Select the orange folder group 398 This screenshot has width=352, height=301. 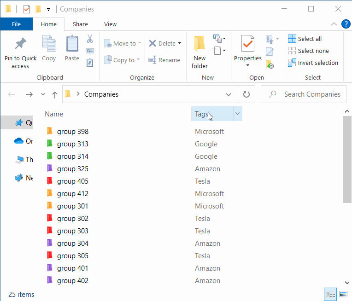pyautogui.click(x=67, y=132)
